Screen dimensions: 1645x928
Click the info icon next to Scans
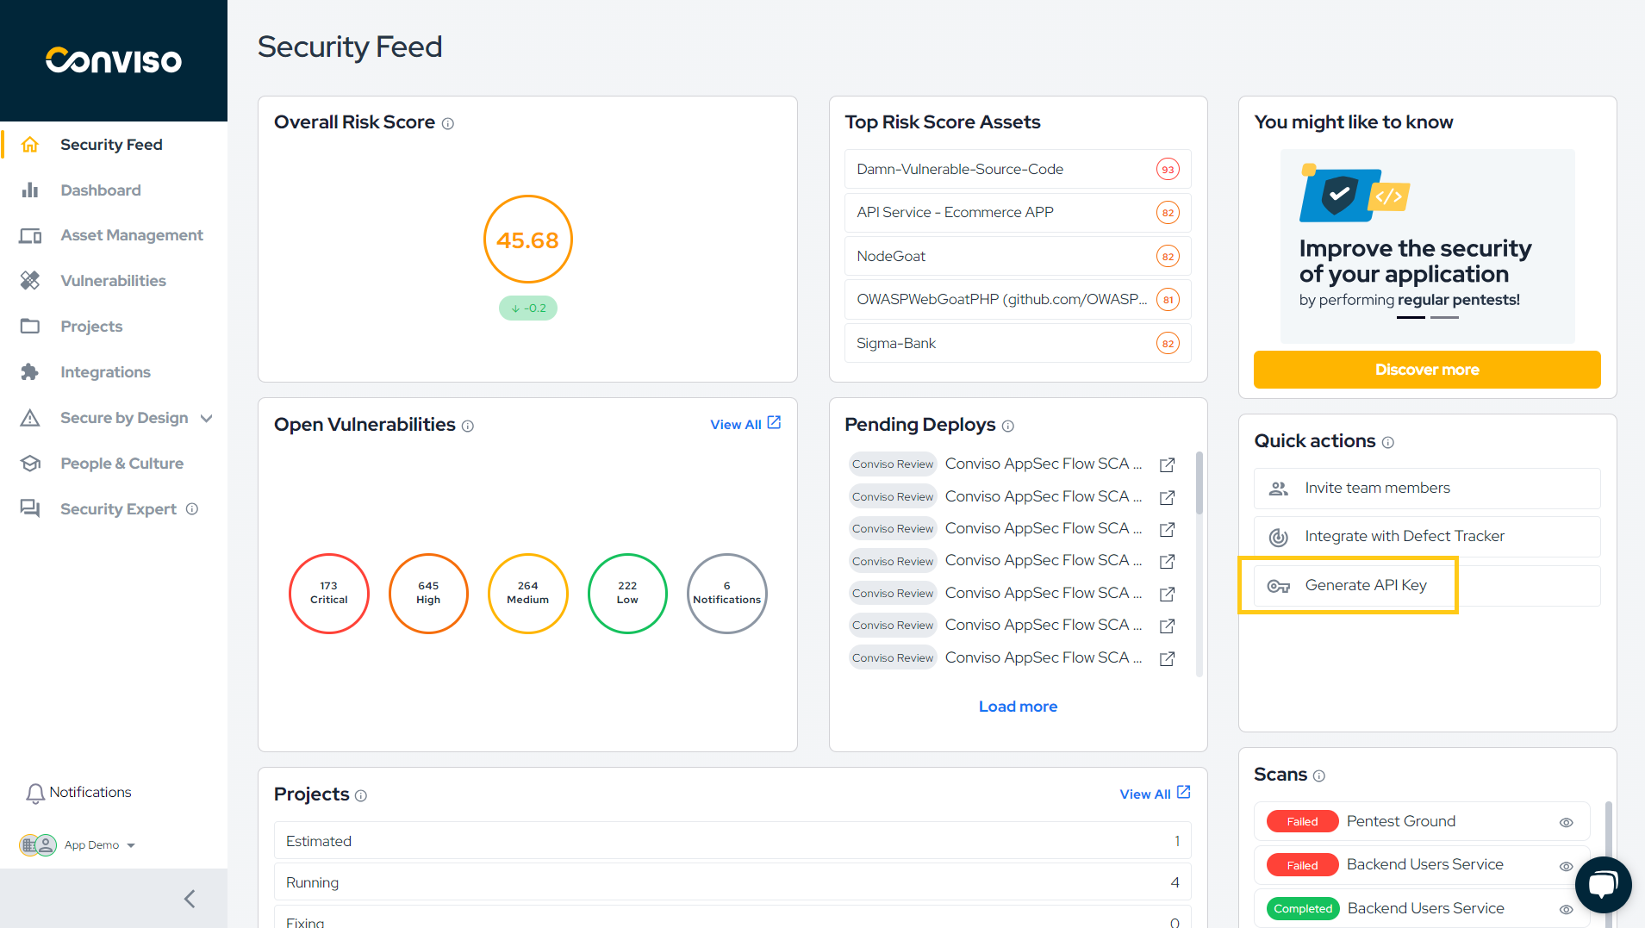coord(1319,775)
